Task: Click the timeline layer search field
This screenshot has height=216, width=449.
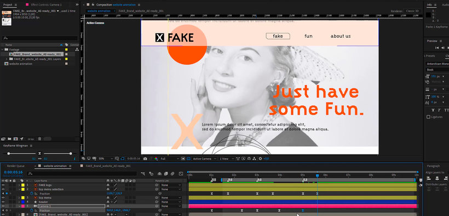Action: pyautogui.click(x=82, y=174)
